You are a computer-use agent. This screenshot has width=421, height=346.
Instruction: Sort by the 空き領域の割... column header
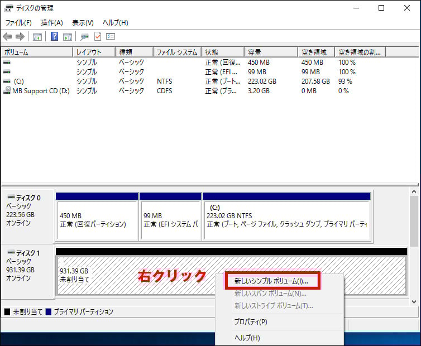click(x=360, y=52)
